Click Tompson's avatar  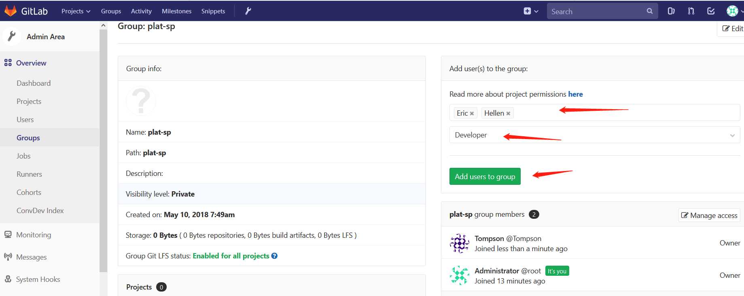(460, 243)
